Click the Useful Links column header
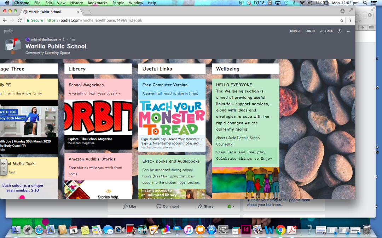Screen dimensions: 382x238 pos(172,69)
